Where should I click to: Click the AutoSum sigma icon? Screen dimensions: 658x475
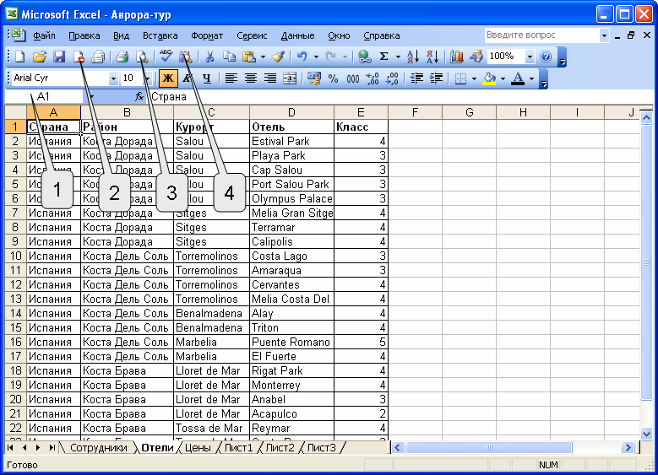tap(384, 57)
